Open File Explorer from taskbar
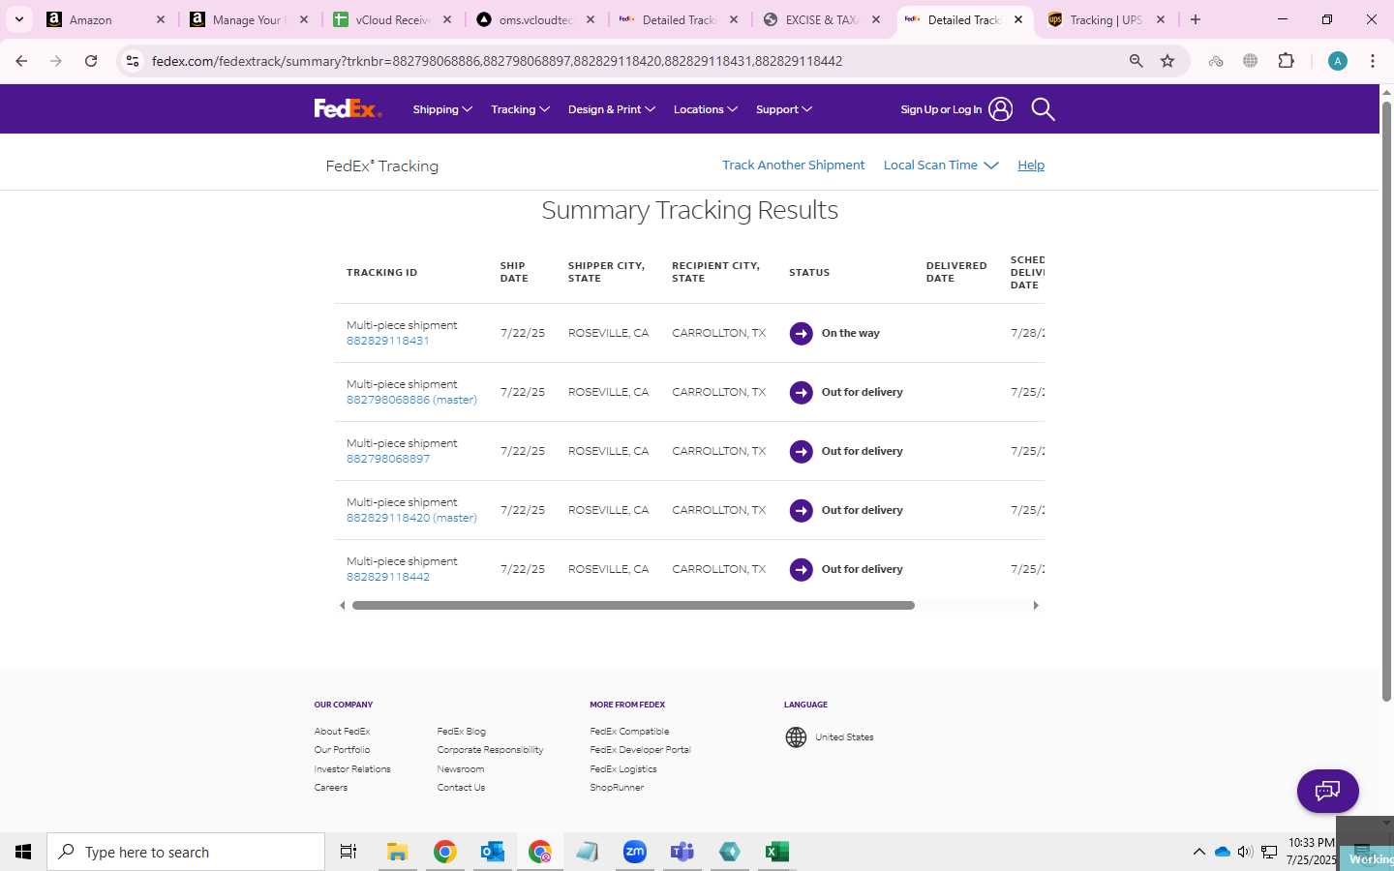This screenshot has height=871, width=1394. click(397, 852)
